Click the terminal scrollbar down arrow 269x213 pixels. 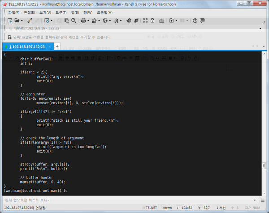tap(264, 193)
